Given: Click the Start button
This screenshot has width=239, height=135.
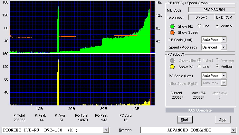Looking at the screenshot, I should tap(185, 120).
